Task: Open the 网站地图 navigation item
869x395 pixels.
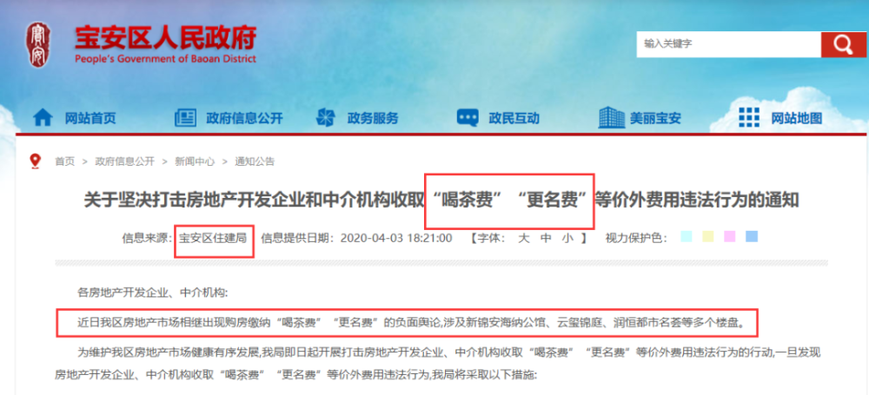Action: coord(797,118)
